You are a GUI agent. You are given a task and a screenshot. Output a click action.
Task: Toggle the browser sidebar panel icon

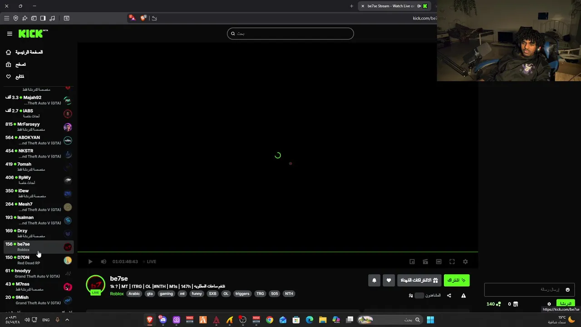click(x=43, y=18)
